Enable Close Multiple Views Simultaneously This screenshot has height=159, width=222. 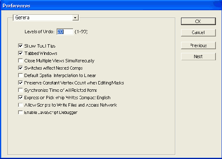(x=20, y=61)
